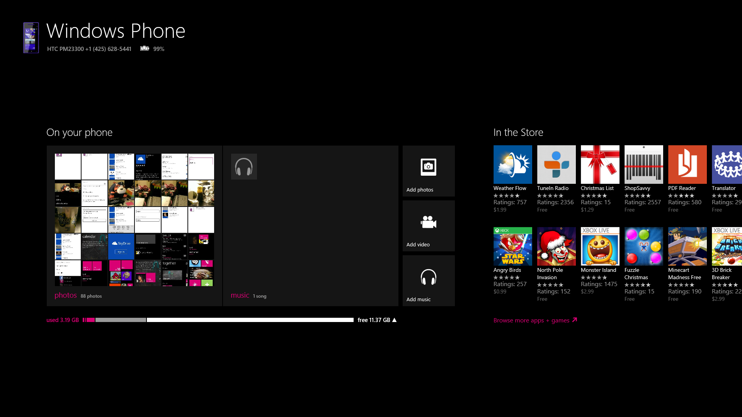
Task: Click the Add photos camera icon
Action: tap(428, 167)
